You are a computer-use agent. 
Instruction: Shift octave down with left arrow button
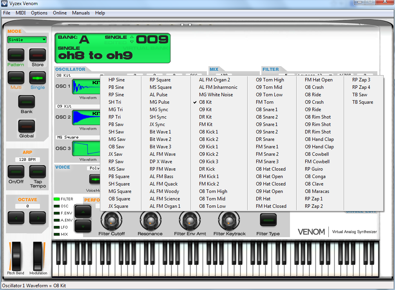(16, 218)
